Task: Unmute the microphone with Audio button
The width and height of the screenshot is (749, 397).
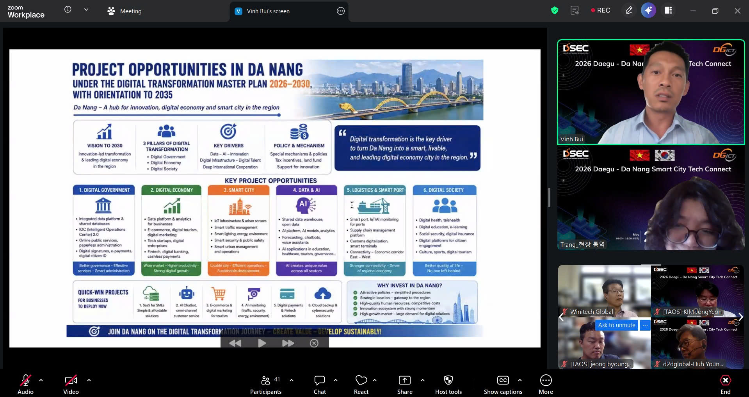Action: click(x=25, y=385)
